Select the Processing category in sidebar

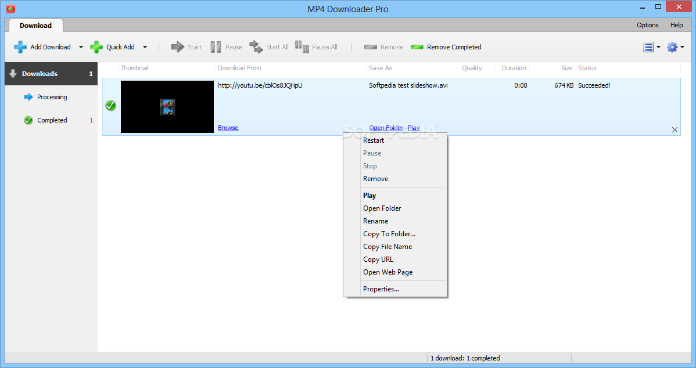tap(51, 97)
